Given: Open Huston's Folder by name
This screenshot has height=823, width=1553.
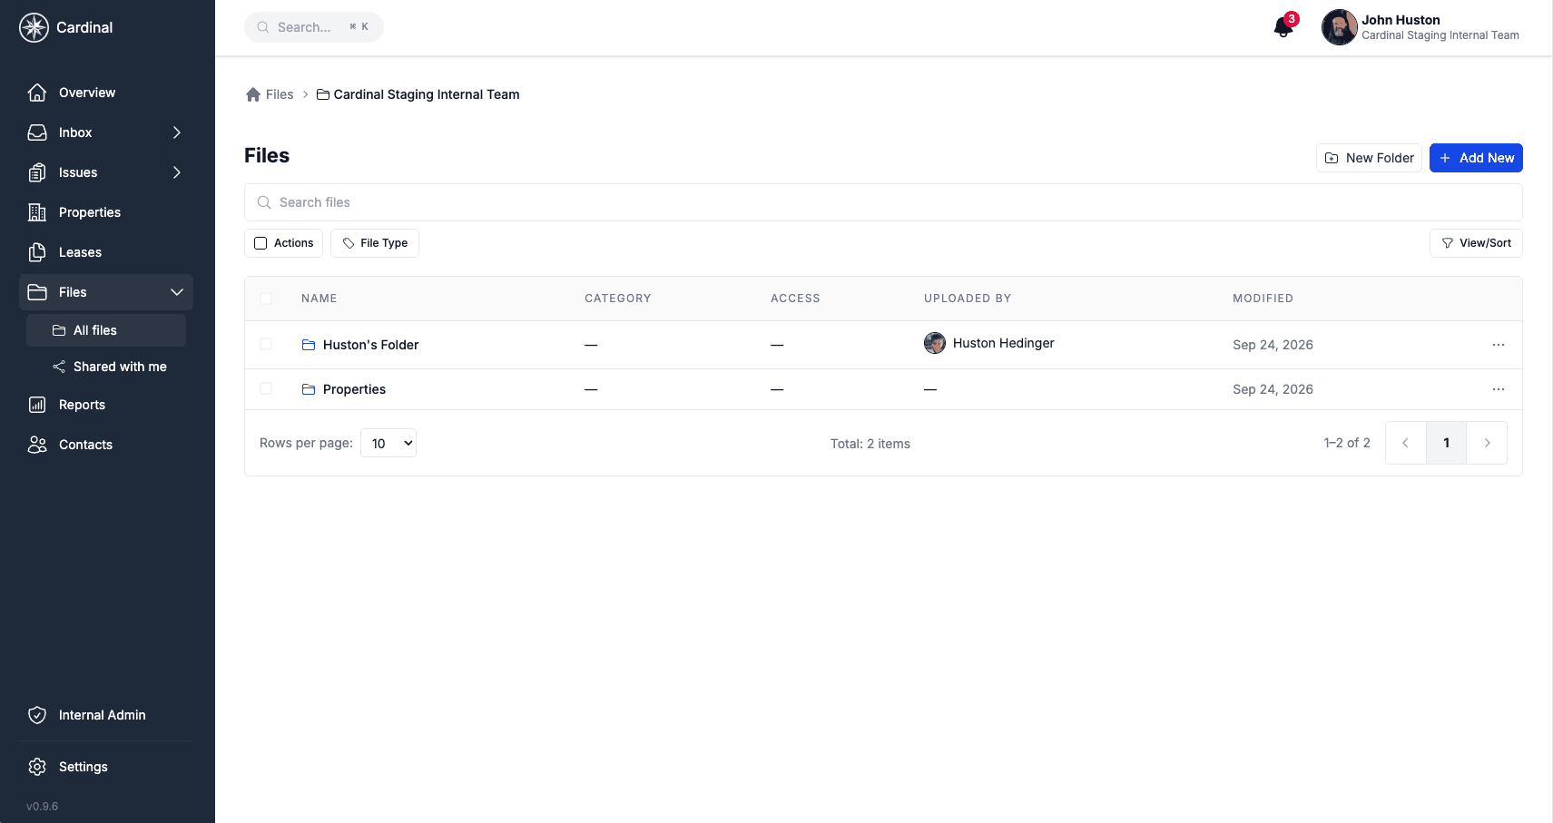Looking at the screenshot, I should pos(370,345).
